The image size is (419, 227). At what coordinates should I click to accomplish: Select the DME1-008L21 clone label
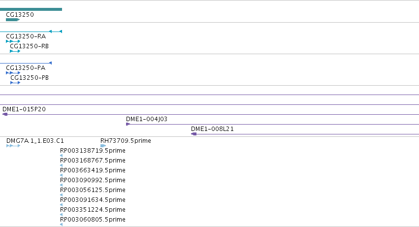pyautogui.click(x=212, y=129)
